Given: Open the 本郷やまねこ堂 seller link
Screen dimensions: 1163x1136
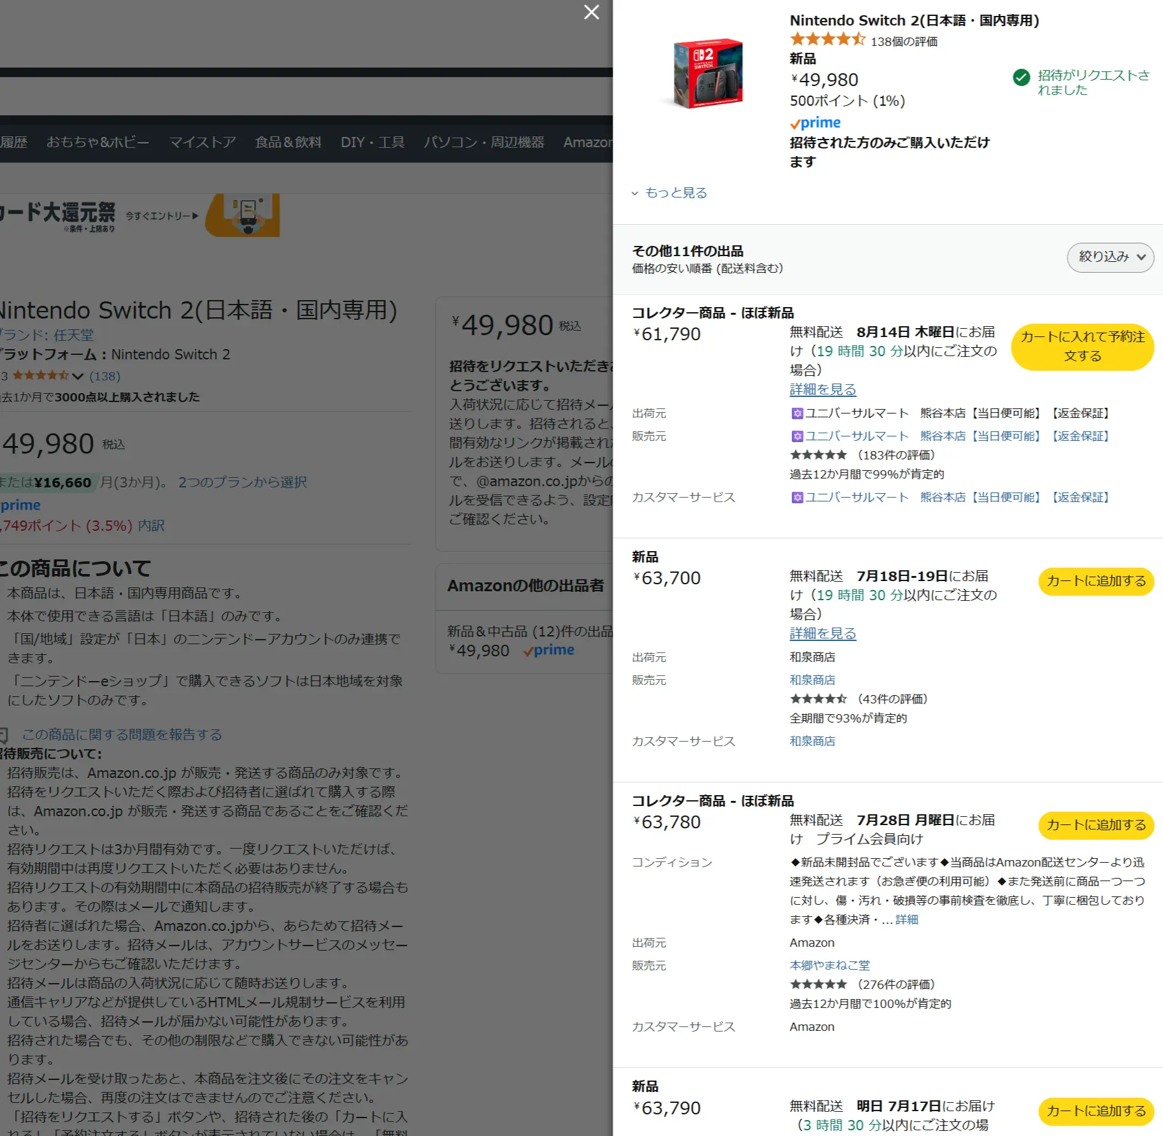Looking at the screenshot, I should point(829,965).
